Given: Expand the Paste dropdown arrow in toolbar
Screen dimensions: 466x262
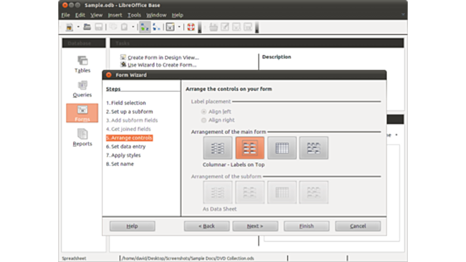Looking at the screenshot, I should tap(133, 27).
